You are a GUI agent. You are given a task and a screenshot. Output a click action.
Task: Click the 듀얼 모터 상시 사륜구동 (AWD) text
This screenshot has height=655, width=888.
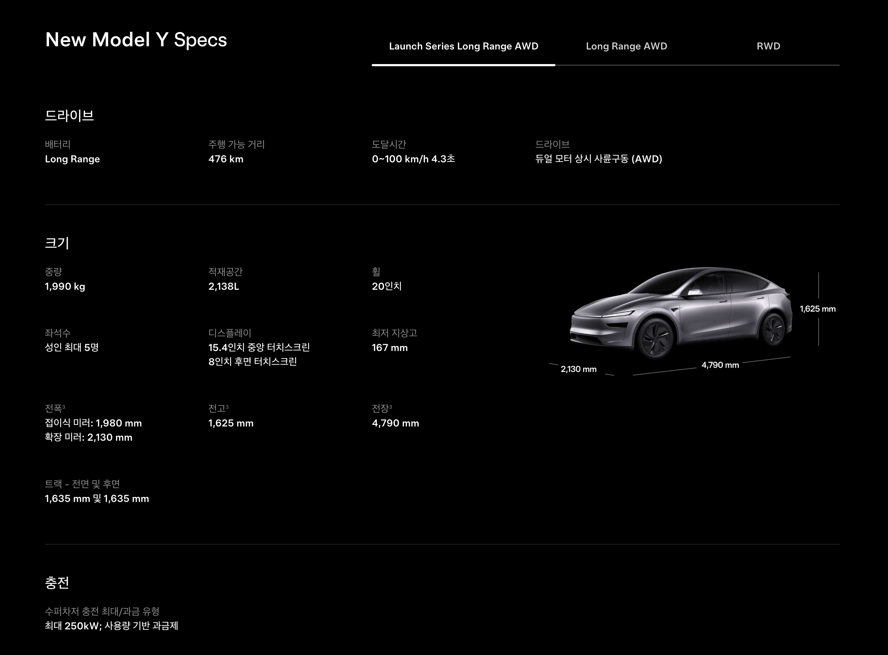pyautogui.click(x=599, y=159)
